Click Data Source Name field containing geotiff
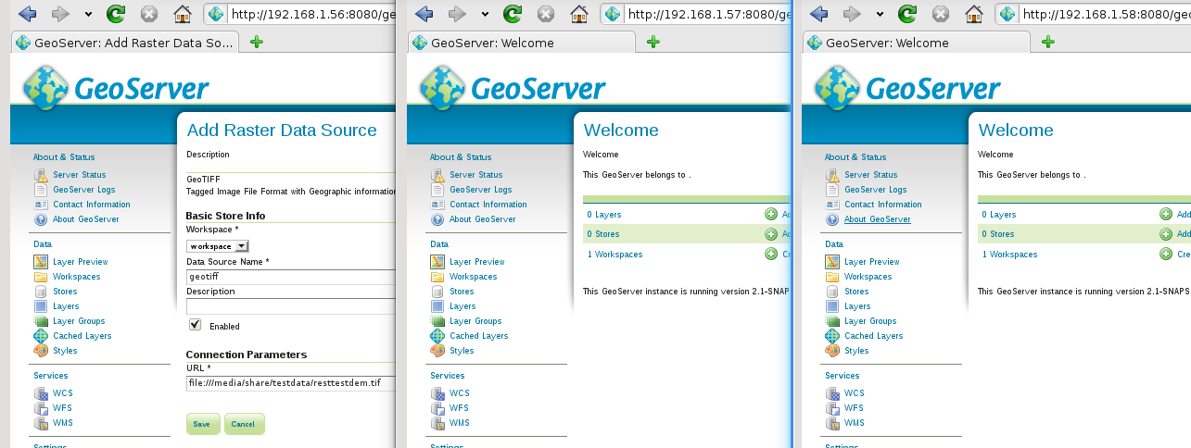Screen dimensions: 1191x448 [x=290, y=276]
